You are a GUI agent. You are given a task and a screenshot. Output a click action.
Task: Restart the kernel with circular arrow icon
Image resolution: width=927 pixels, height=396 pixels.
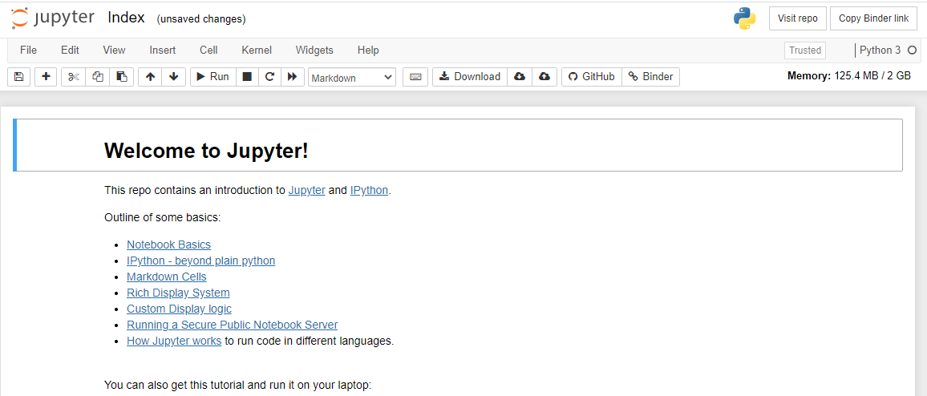[269, 77]
